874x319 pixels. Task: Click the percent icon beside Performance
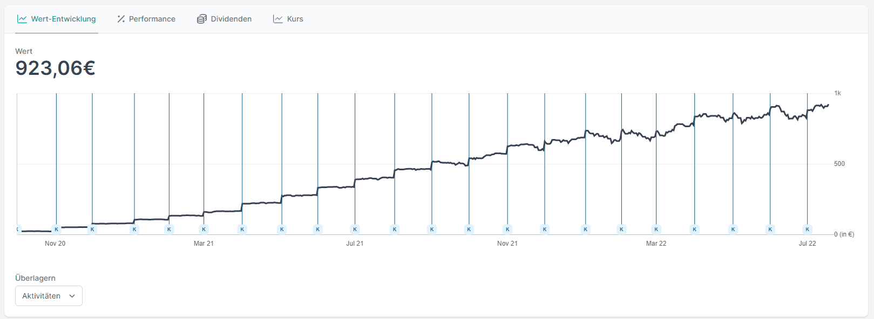coord(121,19)
